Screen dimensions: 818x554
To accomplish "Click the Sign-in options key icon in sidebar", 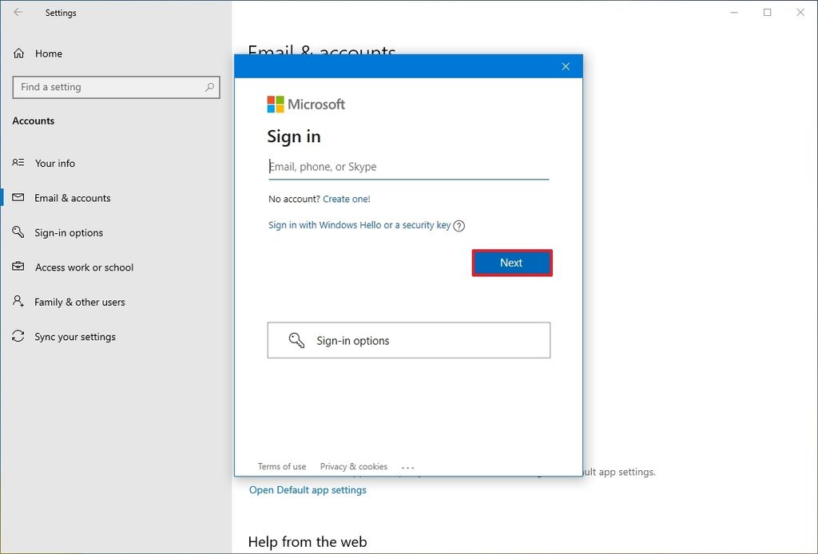I will point(18,232).
